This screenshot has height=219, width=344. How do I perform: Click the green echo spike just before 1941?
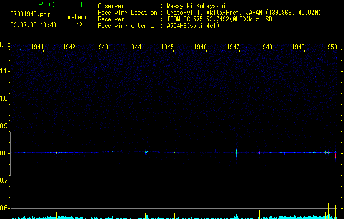coord(26,148)
